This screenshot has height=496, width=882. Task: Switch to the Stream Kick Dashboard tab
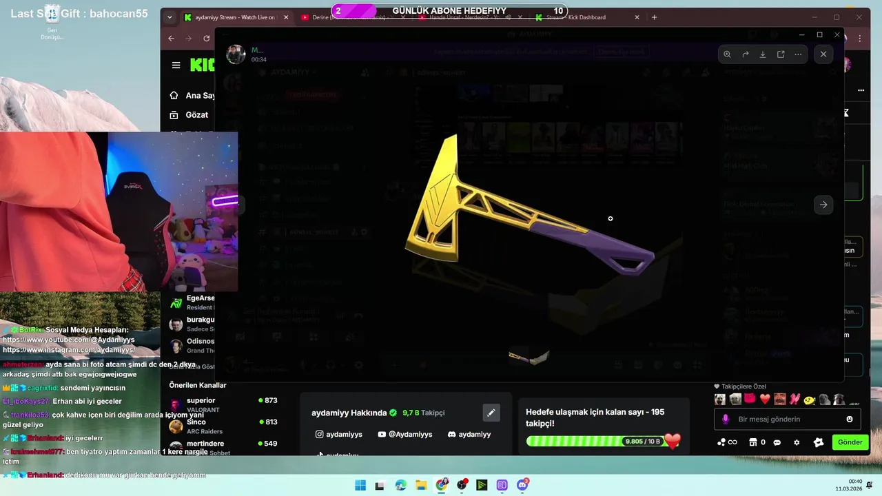(x=586, y=17)
